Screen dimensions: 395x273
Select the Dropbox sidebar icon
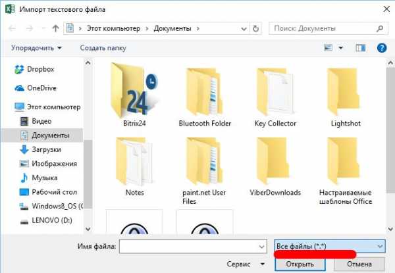[x=19, y=69]
